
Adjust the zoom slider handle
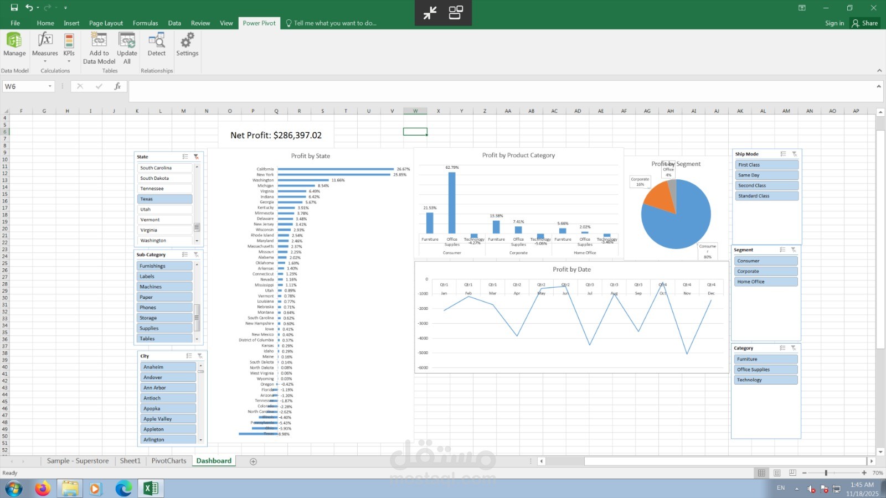826,473
